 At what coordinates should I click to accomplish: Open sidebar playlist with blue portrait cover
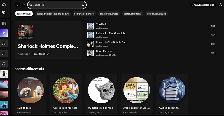[4, 105]
